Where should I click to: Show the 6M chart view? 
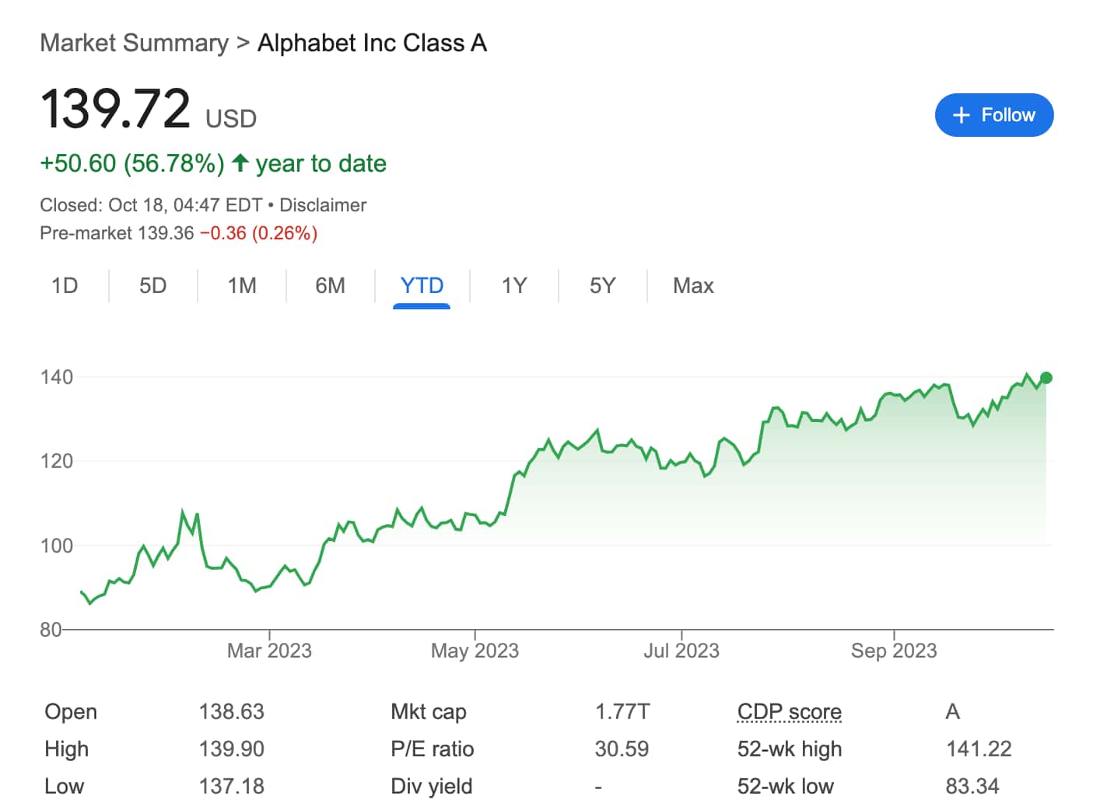coord(331,286)
